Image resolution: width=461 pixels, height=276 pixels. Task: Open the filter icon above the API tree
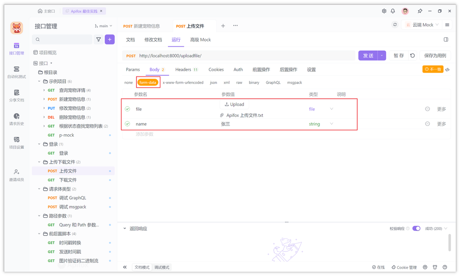[x=98, y=39]
